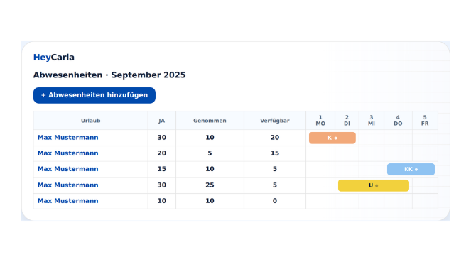This screenshot has height=262, width=471.
Task: Open Max Mustermann with 15 days Verfügbar
Action: point(68,153)
